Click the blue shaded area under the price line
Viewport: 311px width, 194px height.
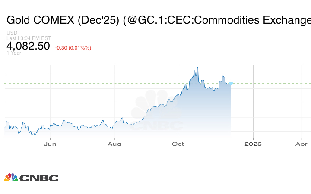click(x=203, y=112)
